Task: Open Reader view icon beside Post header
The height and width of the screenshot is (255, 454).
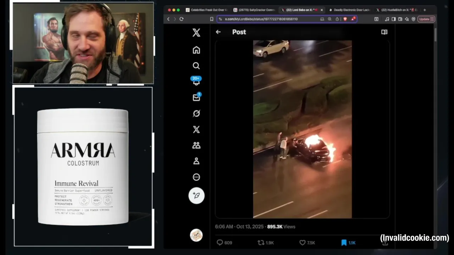Action: tap(384, 32)
